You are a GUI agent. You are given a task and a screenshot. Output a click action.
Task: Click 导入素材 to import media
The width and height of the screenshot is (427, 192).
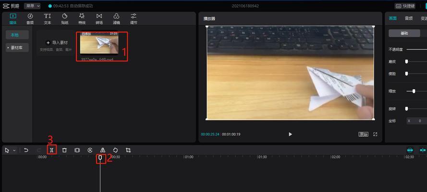[57, 43]
